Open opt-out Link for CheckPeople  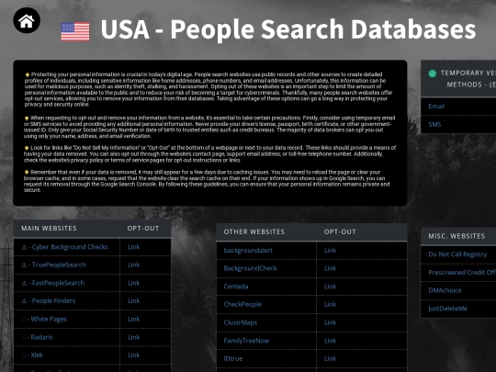(331, 304)
